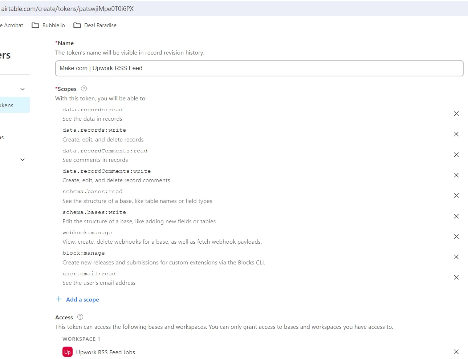Click the webhook payloads description text
Viewport: 468px width, 359px height.
pos(162,242)
